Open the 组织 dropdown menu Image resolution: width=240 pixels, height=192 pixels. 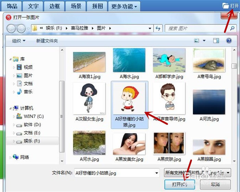(19, 41)
